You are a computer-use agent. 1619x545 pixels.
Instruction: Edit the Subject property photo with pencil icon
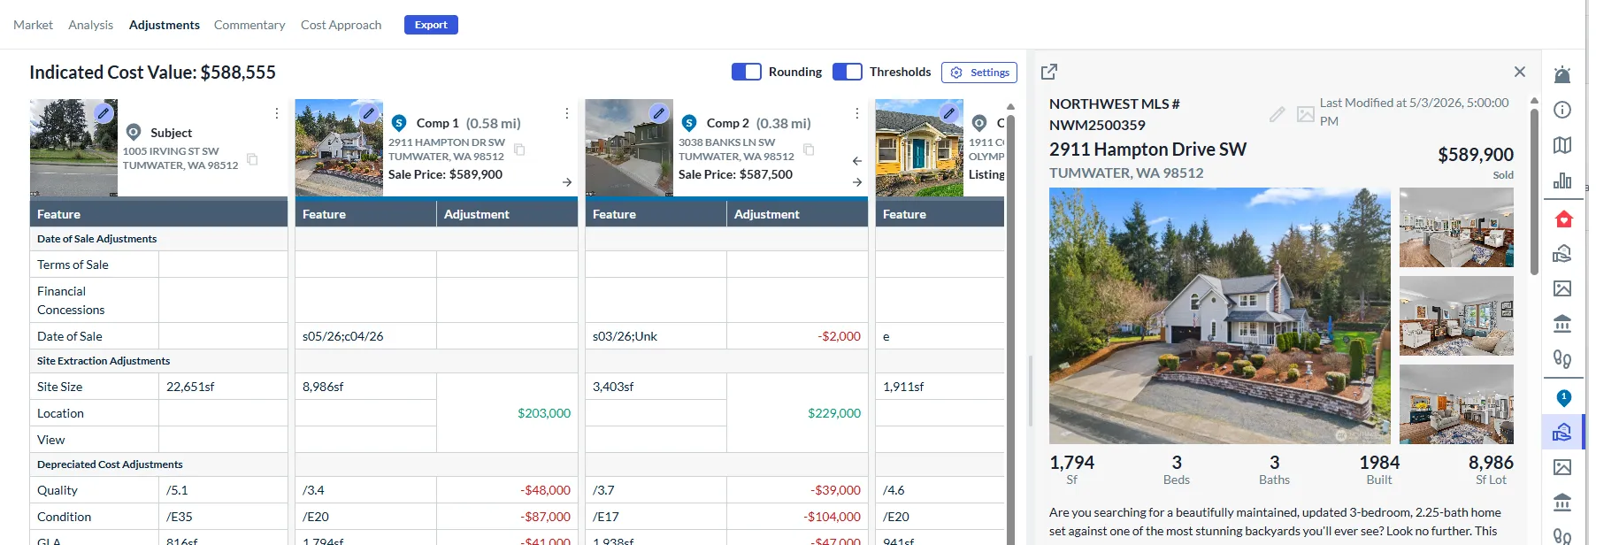pyautogui.click(x=104, y=113)
